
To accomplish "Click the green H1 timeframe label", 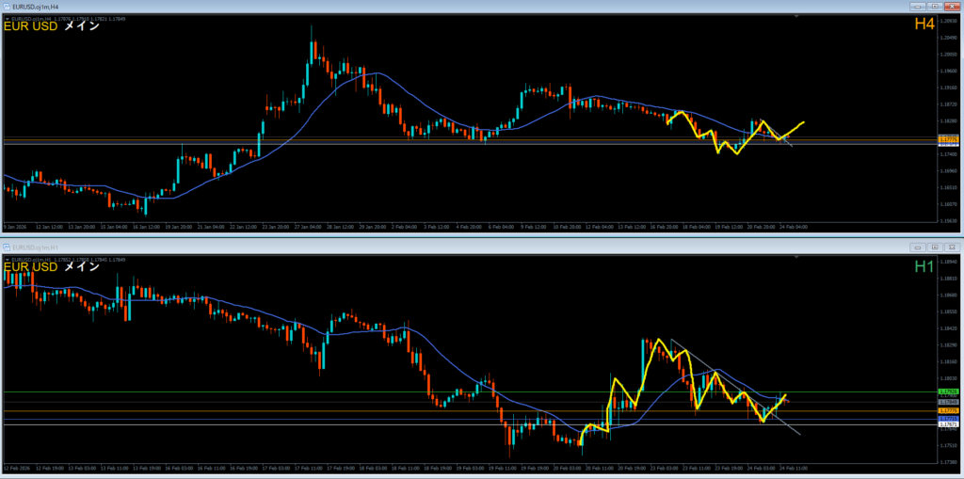I will (924, 266).
